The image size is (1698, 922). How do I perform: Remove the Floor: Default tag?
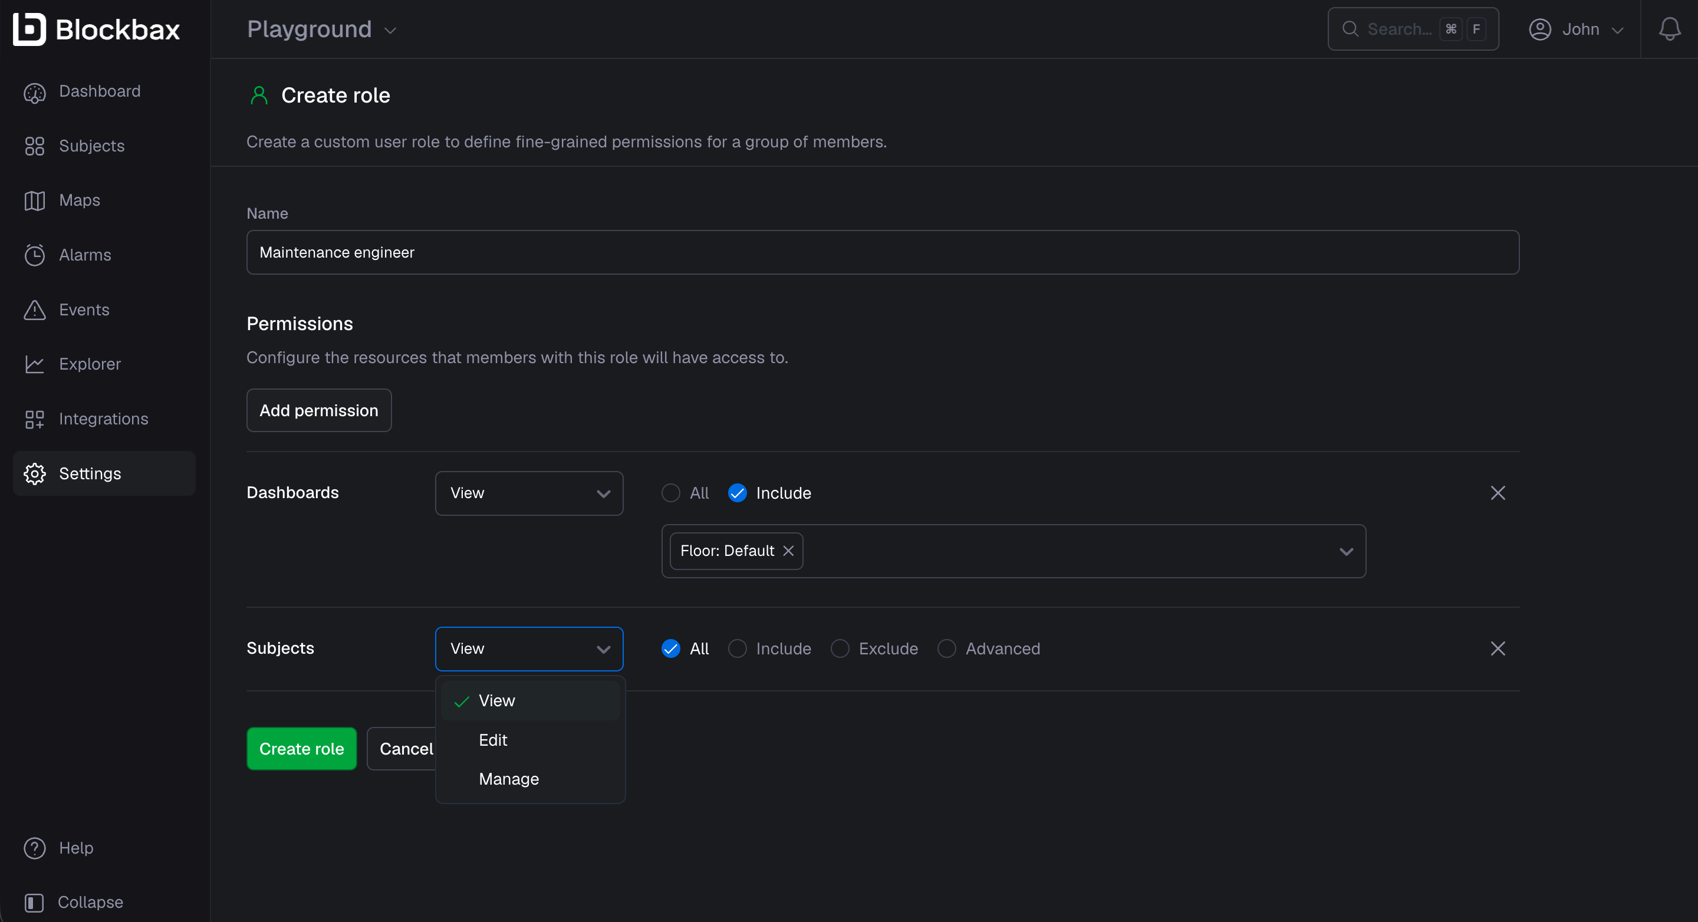[x=788, y=551]
